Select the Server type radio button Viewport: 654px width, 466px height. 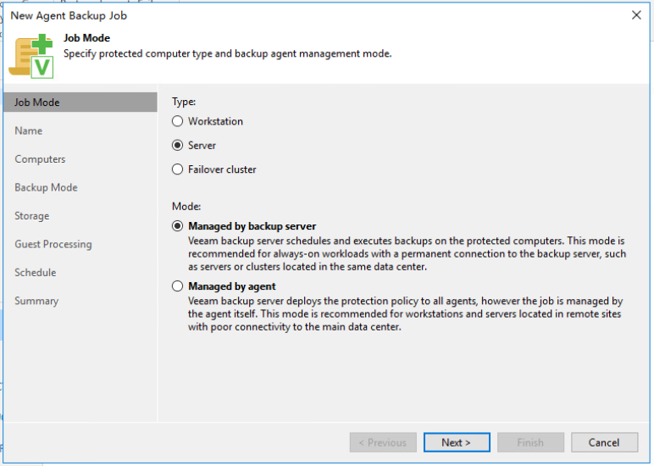coord(178,146)
